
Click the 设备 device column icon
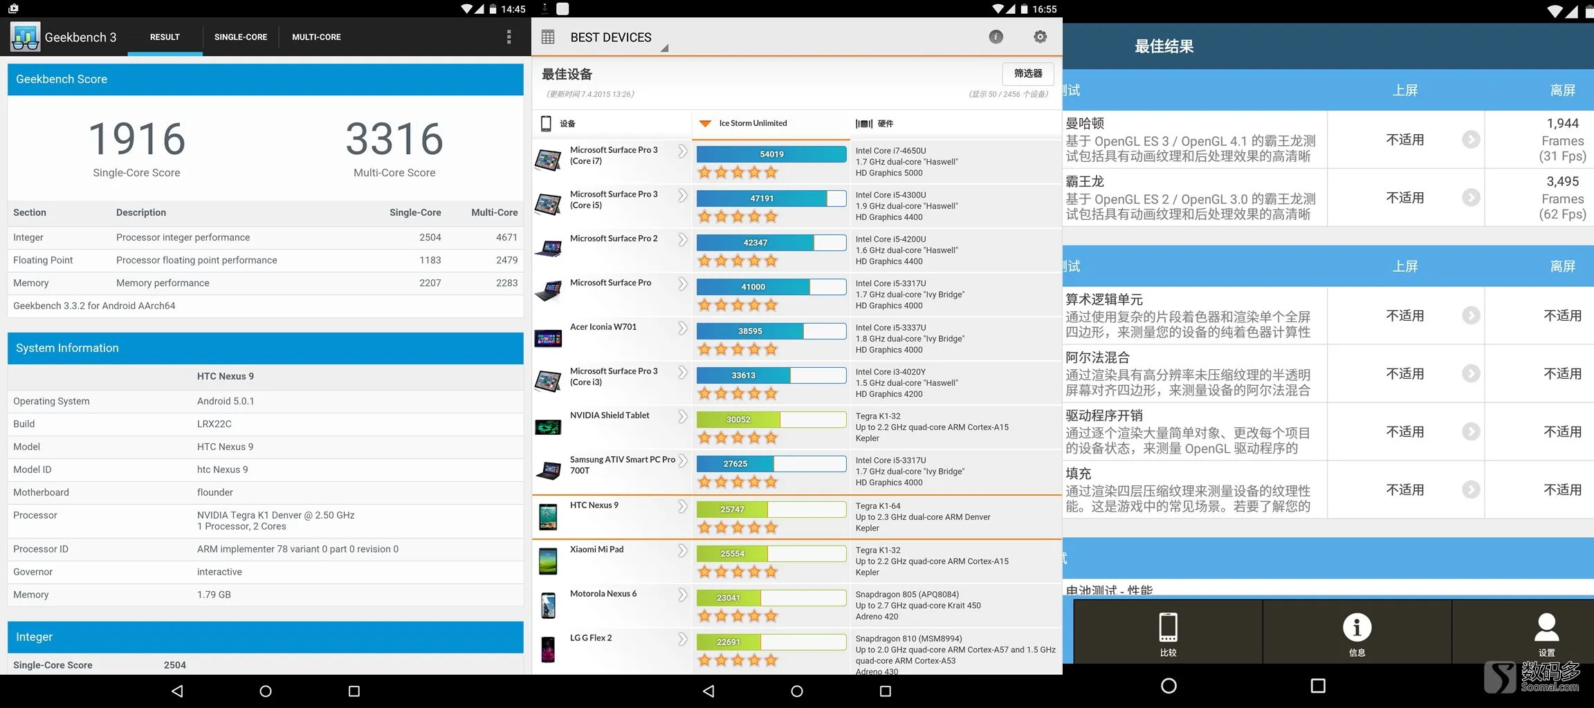[546, 124]
